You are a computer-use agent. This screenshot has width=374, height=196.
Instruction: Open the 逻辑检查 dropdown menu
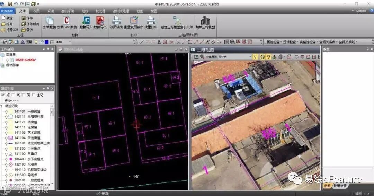(290, 42)
